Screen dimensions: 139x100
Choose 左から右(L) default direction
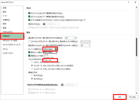click(32, 79)
